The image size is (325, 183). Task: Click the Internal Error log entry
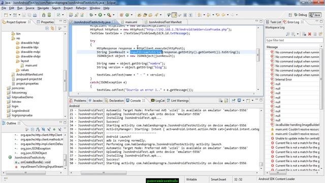coord(283,79)
